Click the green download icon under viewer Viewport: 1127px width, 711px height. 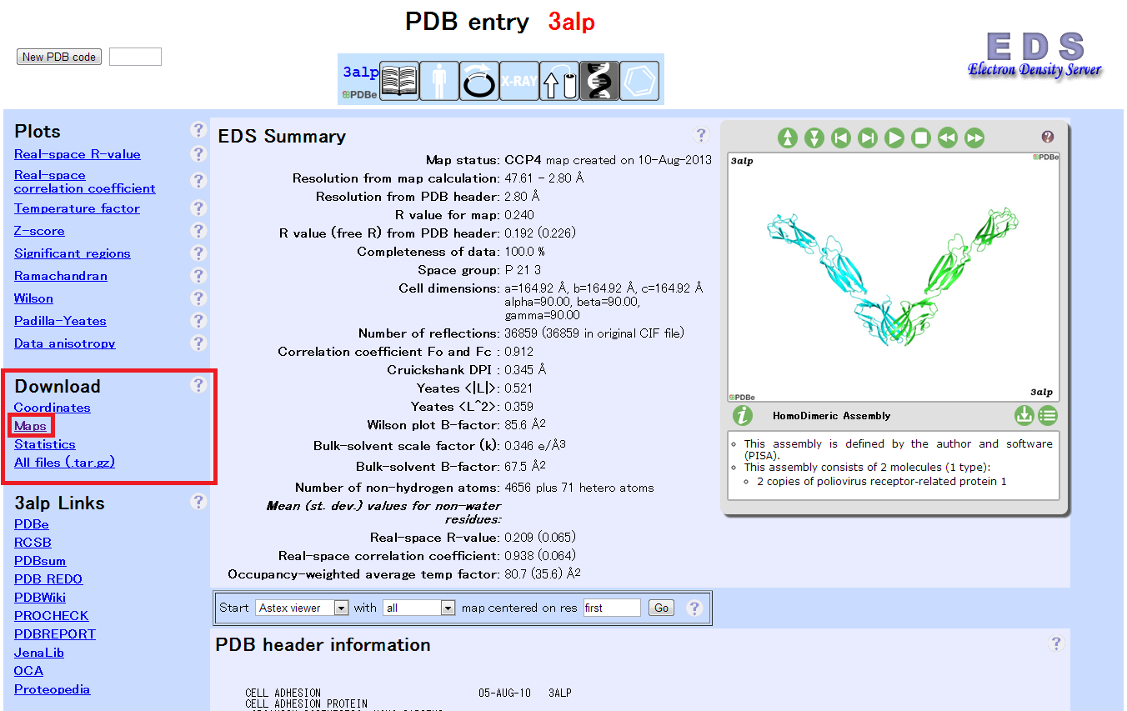1024,415
